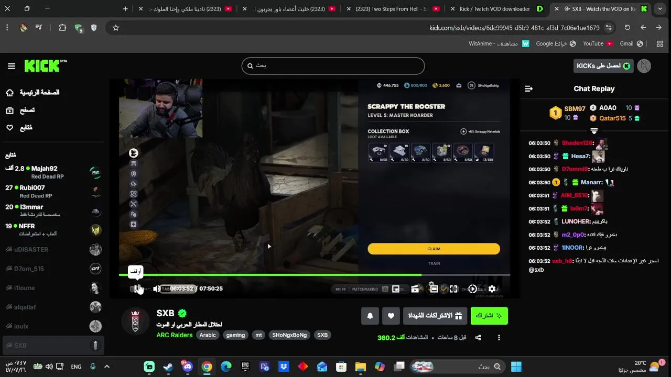
Task: Toggle mini player picture-in-picture icon
Action: pyautogui.click(x=396, y=289)
